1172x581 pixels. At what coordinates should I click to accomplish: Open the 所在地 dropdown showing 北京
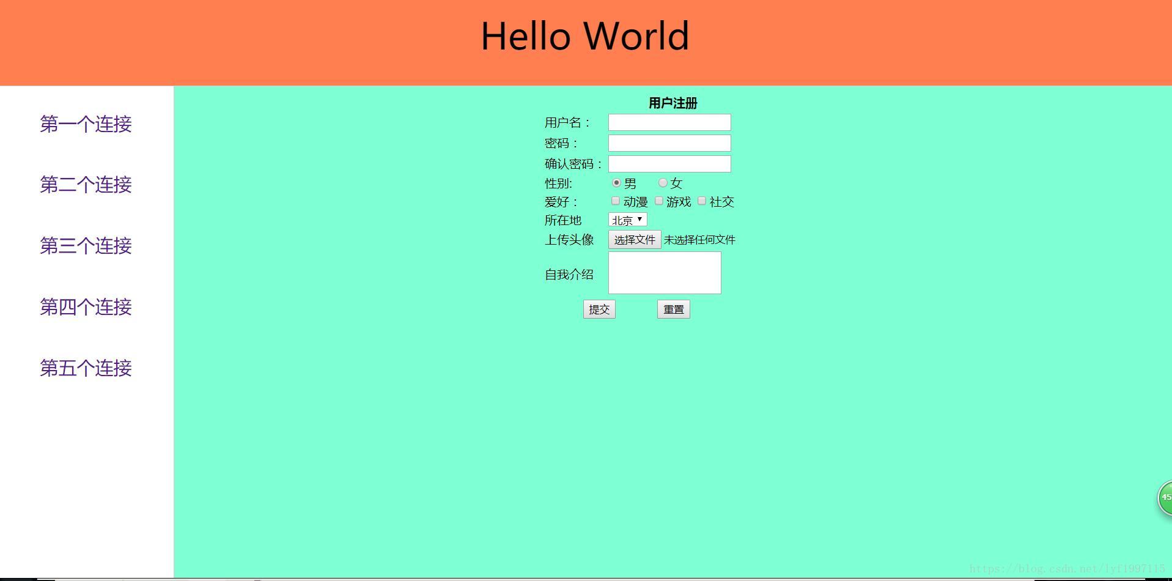tap(628, 220)
